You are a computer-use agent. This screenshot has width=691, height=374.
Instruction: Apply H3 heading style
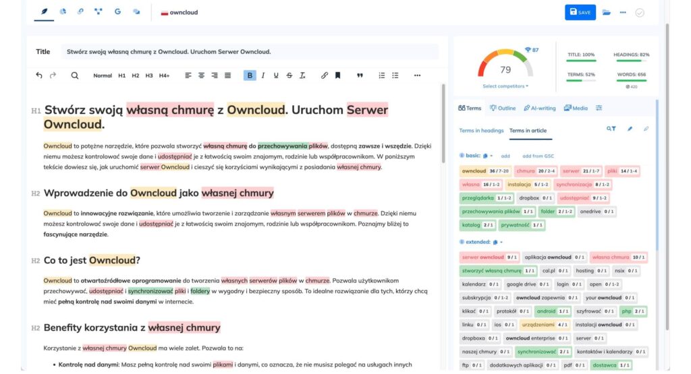coord(149,75)
